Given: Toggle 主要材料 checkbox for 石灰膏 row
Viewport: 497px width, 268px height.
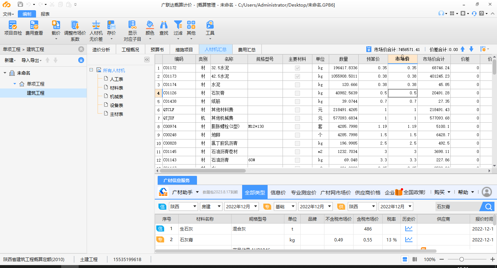Looking at the screenshot, I should coord(297,93).
